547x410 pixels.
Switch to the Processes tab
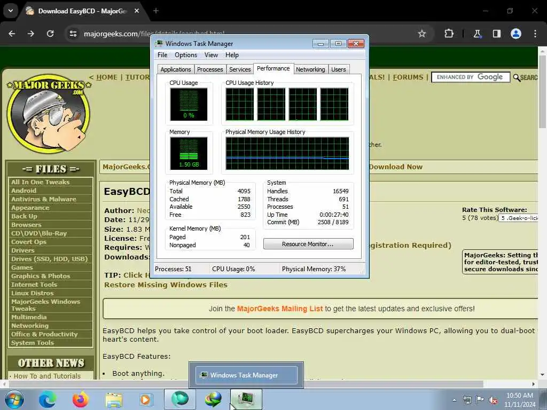(x=209, y=69)
